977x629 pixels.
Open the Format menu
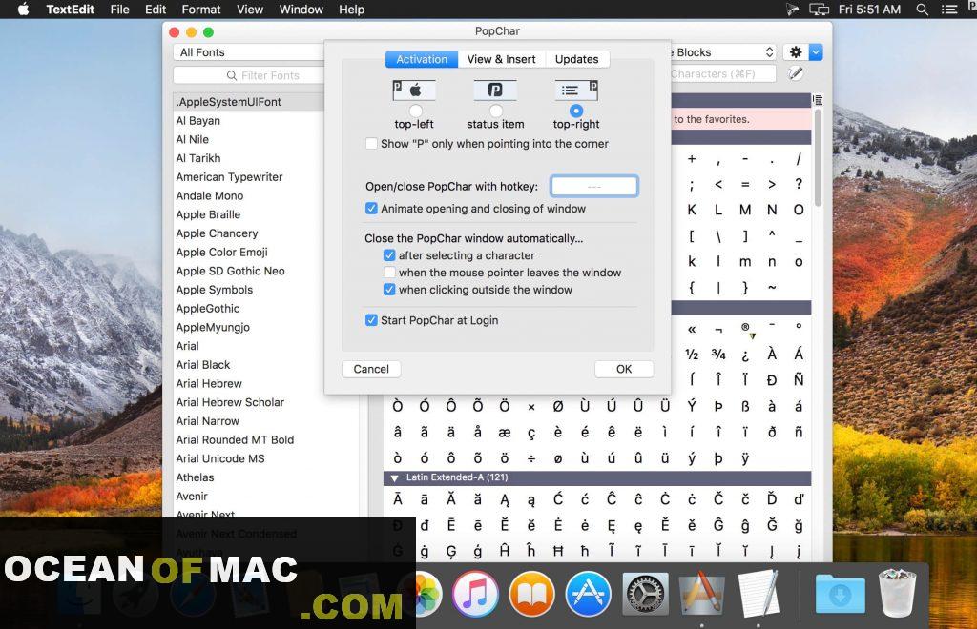(x=200, y=10)
